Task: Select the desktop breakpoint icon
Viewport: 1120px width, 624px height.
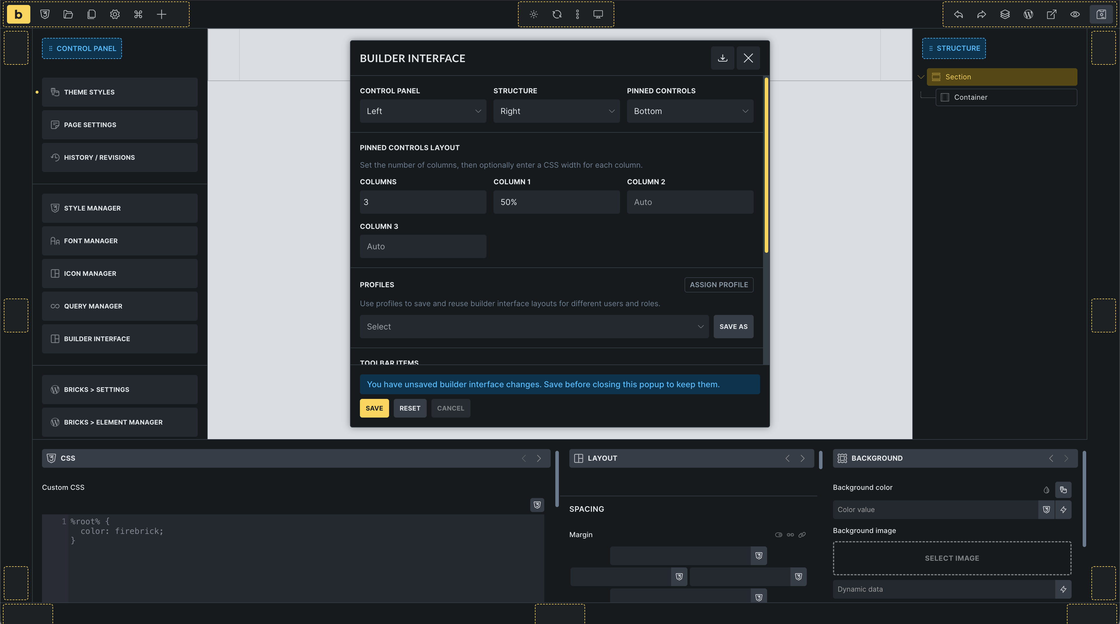Action: point(598,14)
